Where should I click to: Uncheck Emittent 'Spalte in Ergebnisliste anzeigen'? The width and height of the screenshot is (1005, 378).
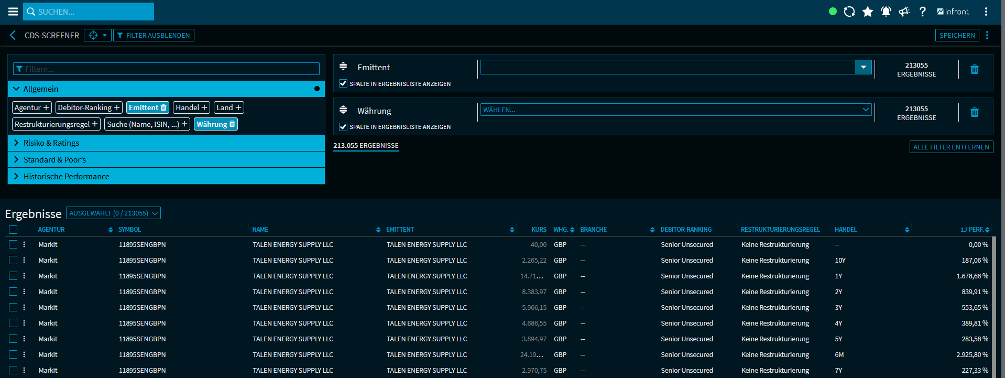click(343, 83)
